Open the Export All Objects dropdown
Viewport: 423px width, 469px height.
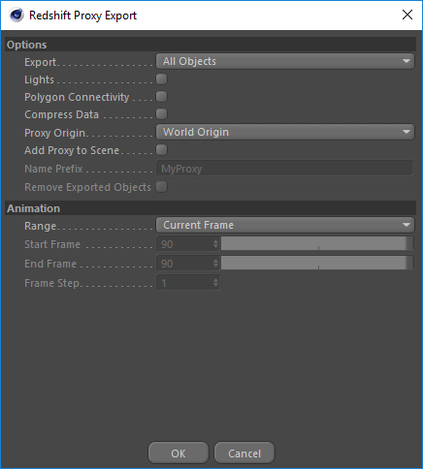[285, 61]
